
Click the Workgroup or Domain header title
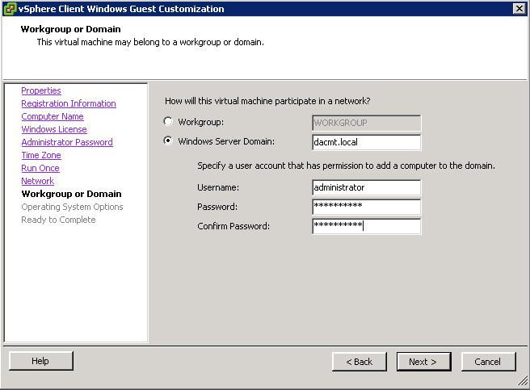pos(70,29)
